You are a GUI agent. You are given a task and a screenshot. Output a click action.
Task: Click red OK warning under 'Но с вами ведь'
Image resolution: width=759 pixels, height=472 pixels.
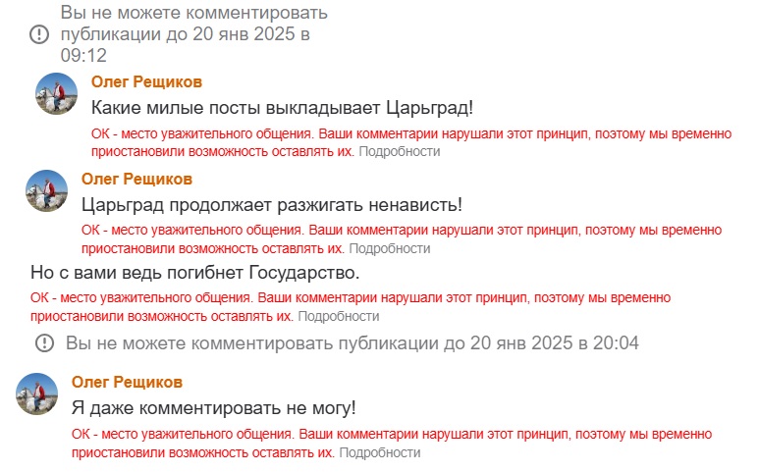(x=351, y=306)
